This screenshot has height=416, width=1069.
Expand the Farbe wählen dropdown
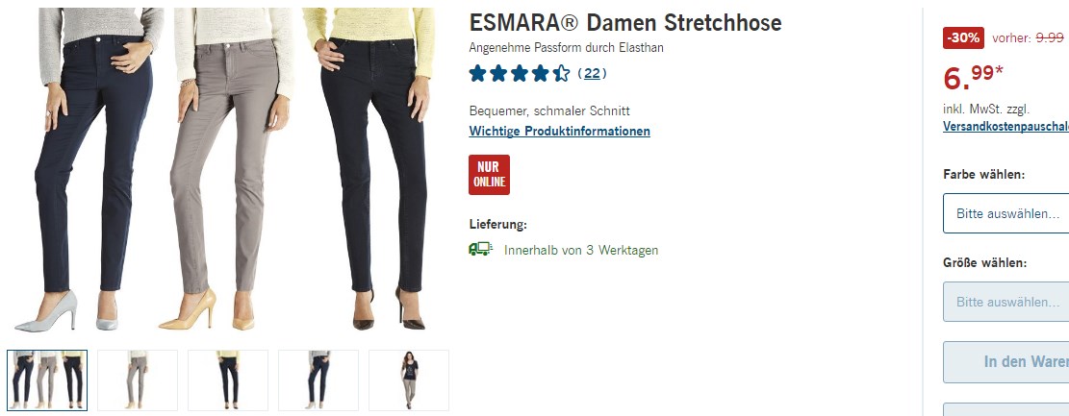coord(1005,213)
